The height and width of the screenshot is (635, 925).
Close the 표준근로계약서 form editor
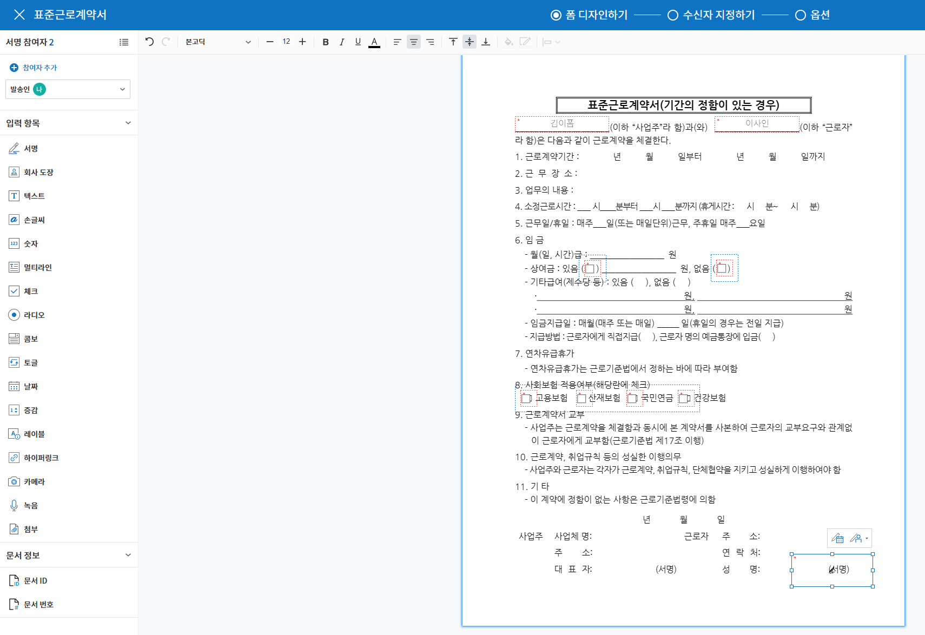pyautogui.click(x=19, y=15)
